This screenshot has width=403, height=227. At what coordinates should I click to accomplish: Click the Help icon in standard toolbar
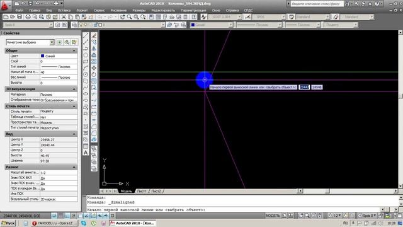point(194,17)
